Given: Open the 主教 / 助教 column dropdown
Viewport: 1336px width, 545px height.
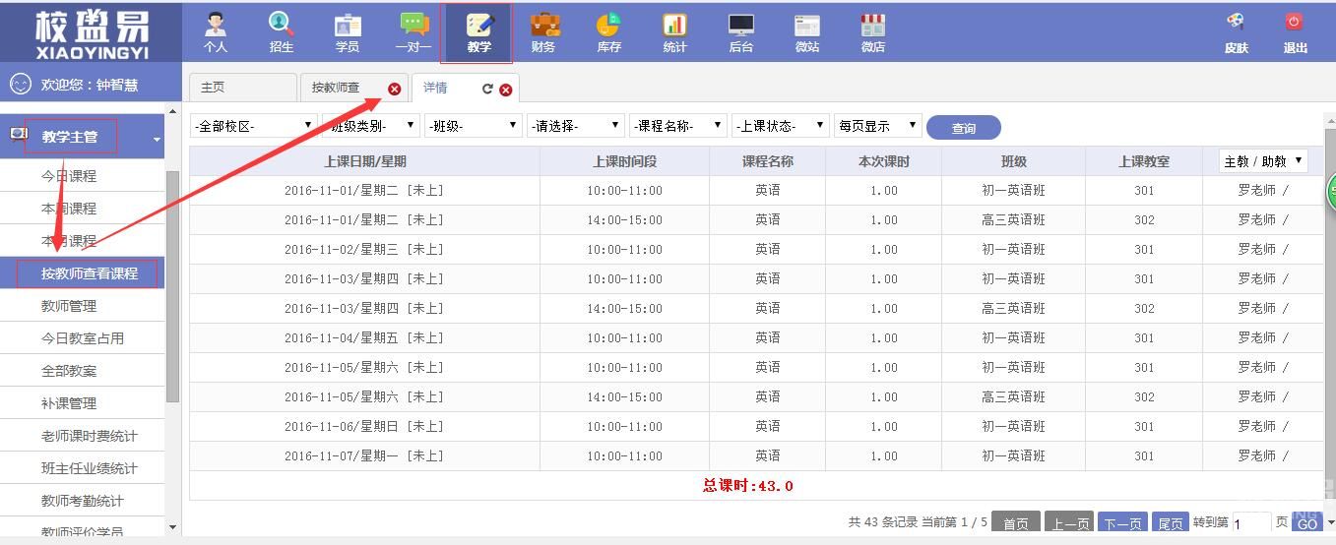Looking at the screenshot, I should [1263, 161].
